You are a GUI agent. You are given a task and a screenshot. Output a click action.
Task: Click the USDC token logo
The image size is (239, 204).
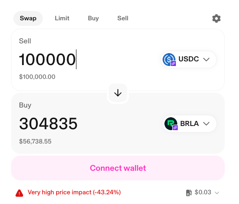pos(169,60)
